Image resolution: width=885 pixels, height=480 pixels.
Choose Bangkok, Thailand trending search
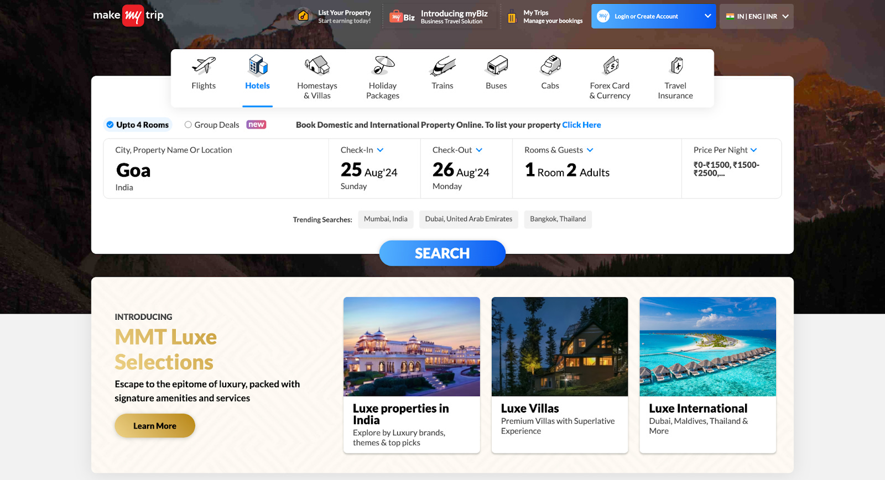(x=558, y=219)
